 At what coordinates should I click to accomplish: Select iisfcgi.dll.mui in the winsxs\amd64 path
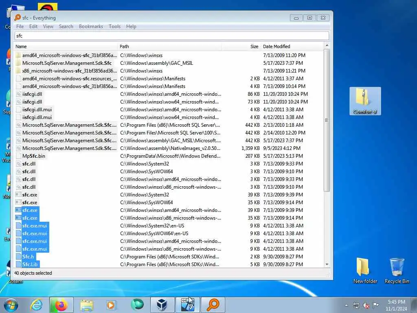coord(37,109)
